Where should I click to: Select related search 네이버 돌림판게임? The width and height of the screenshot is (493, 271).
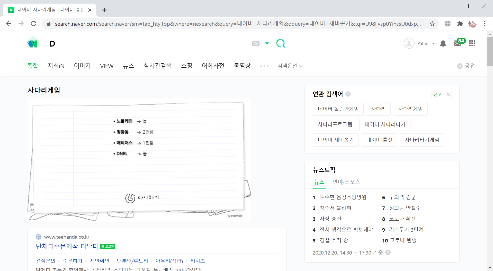[x=338, y=109]
